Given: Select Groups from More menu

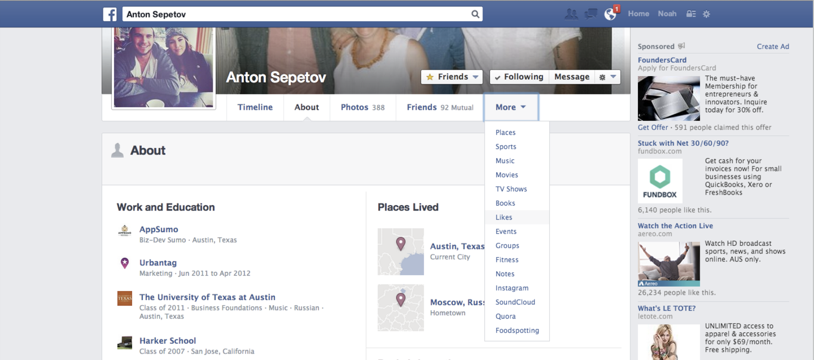Looking at the screenshot, I should point(517,246).
